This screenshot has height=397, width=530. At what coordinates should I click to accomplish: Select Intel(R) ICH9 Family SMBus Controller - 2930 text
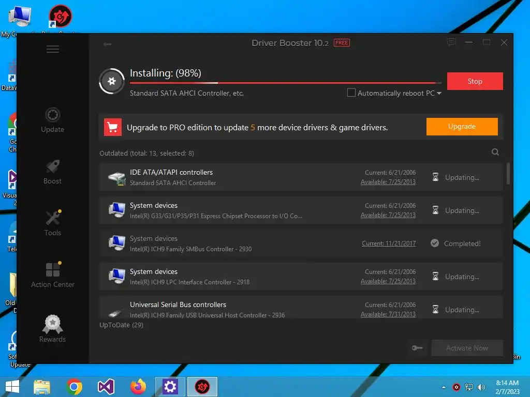[x=190, y=249]
